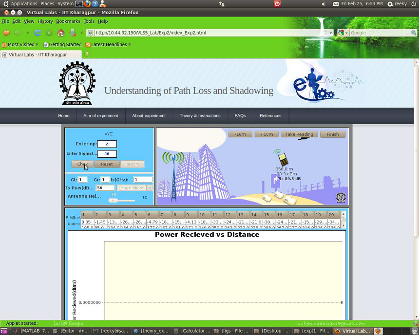Viewport: 419px width, 335px height.
Task: Click the antenna tower icon in the scene
Action: pyautogui.click(x=173, y=178)
